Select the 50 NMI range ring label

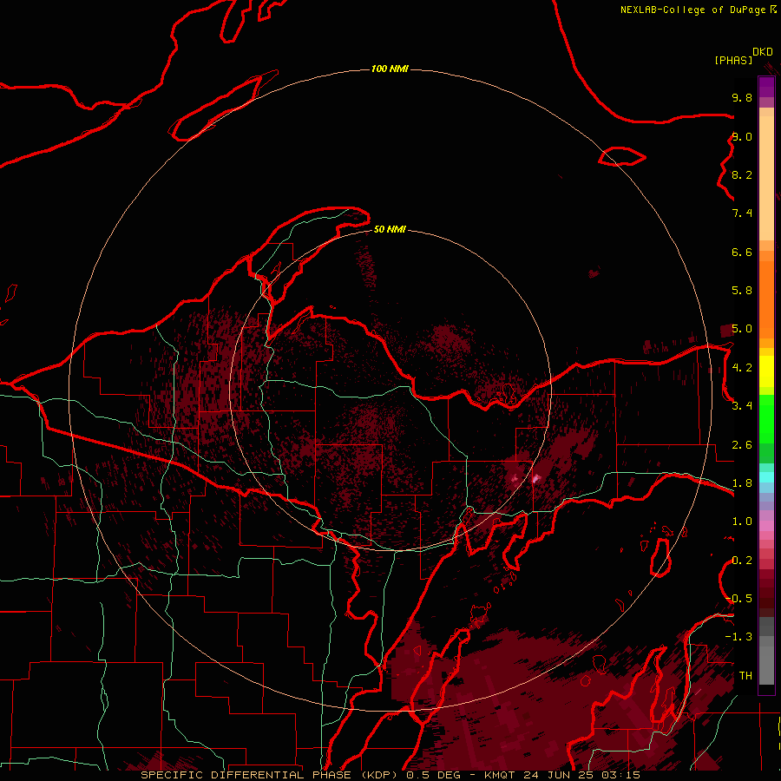[390, 229]
